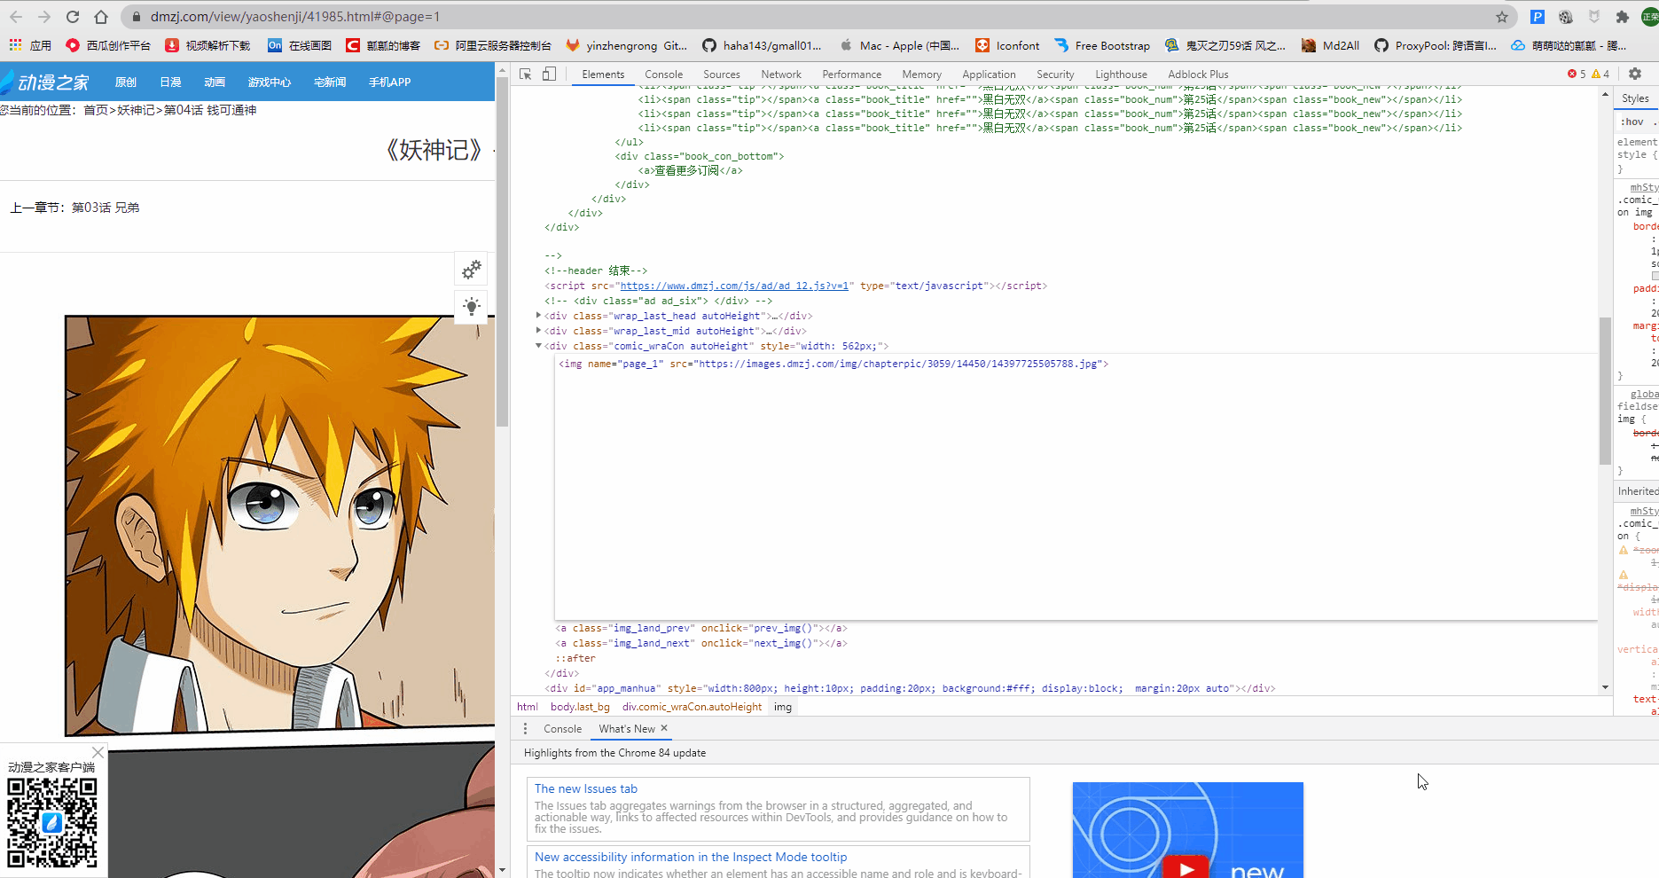Switch to the Console tab
This screenshot has height=878, width=1659.
coord(663,74)
